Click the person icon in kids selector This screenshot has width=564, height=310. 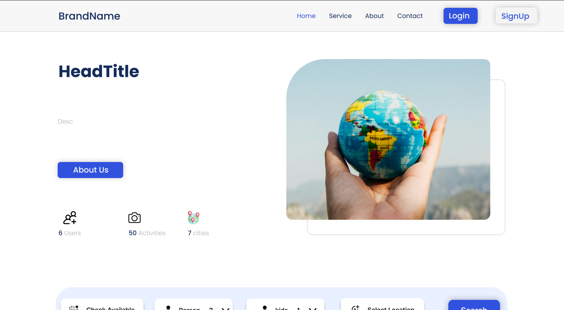(265, 307)
